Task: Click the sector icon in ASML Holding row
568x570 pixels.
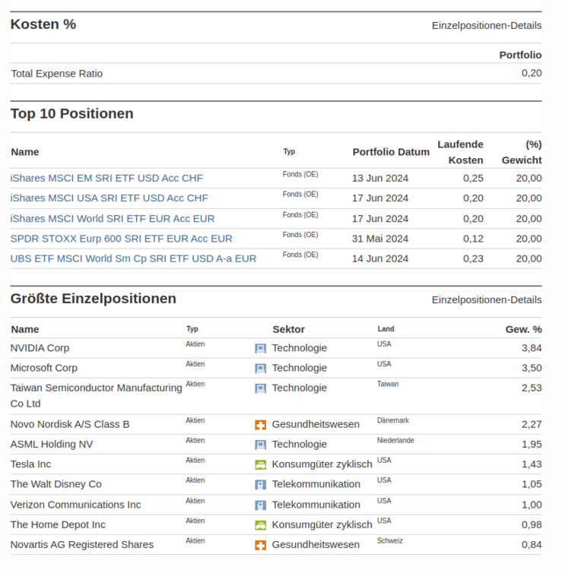Action: 260,445
